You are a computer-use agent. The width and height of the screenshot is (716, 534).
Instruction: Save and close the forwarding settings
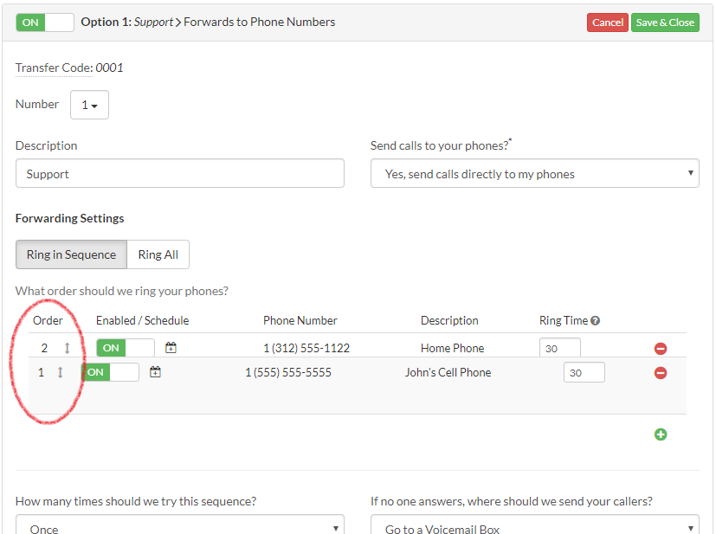(665, 22)
